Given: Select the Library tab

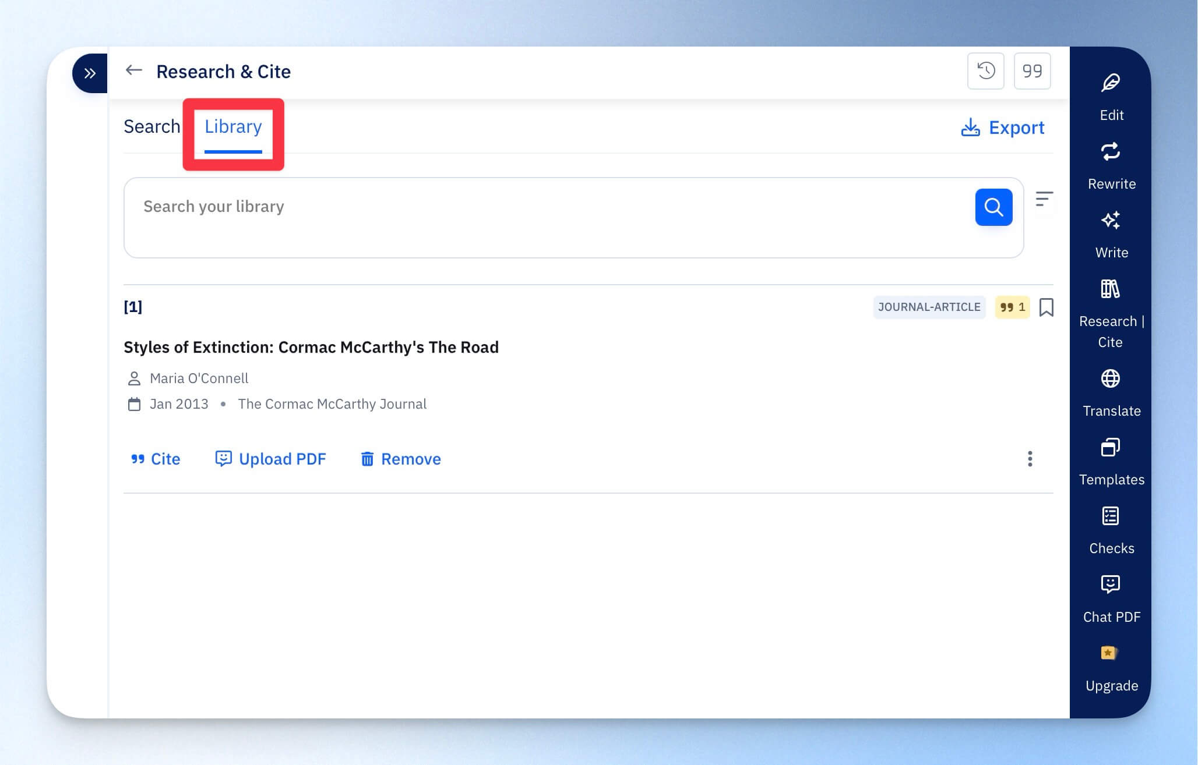Looking at the screenshot, I should click(x=233, y=127).
